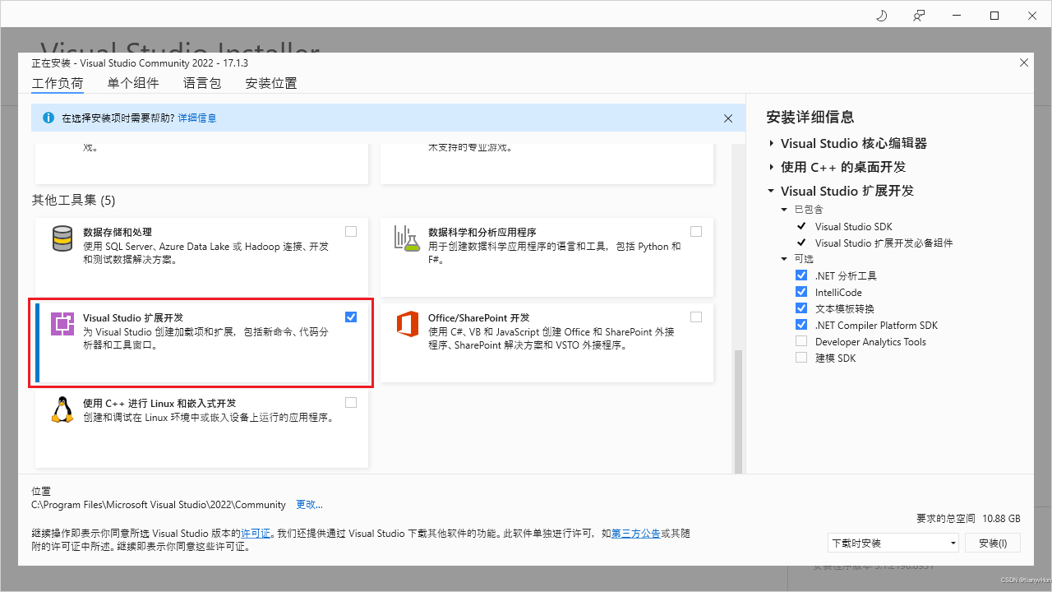Click the purple Visual Studio 扩展开发 icon
This screenshot has width=1052, height=592.
click(x=62, y=324)
